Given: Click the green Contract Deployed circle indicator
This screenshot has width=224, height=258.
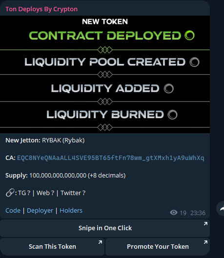Looking at the screenshot, I should click(x=189, y=35).
